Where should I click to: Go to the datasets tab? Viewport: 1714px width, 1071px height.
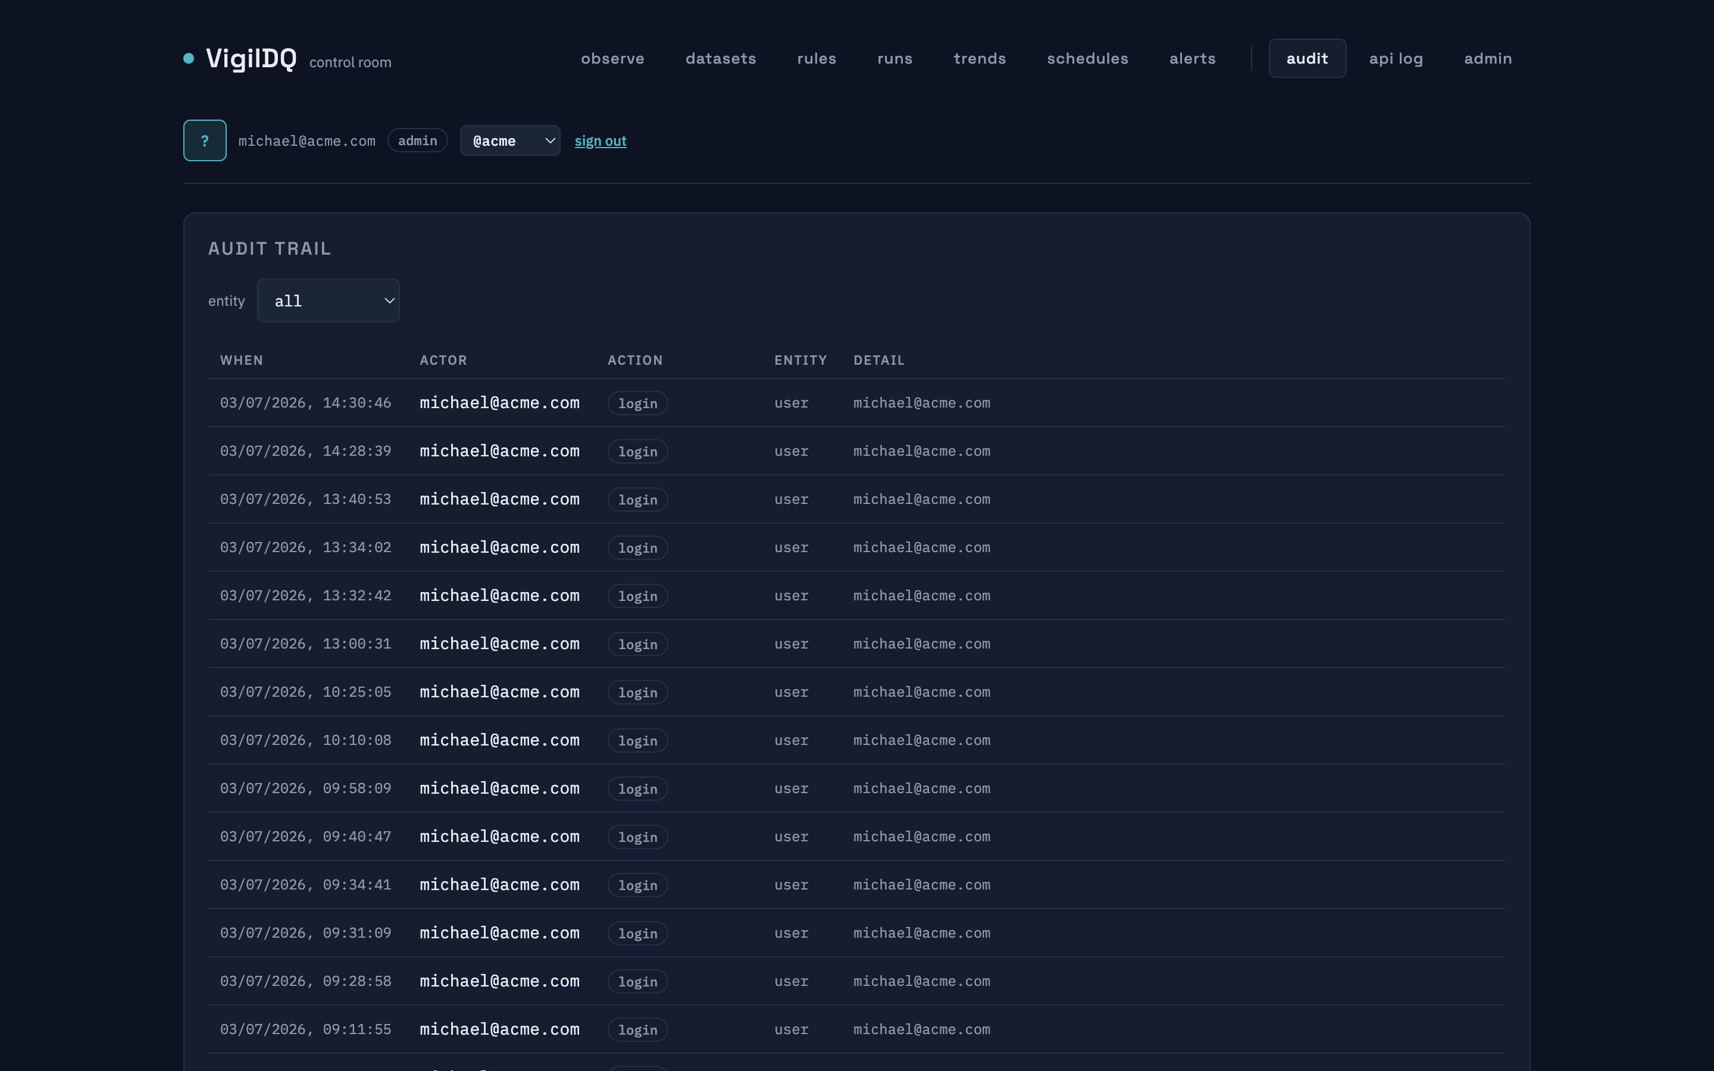coord(720,58)
